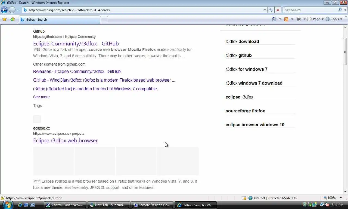The image size is (348, 209).
Task: Click the eclipse.cx site name text
Action: pyautogui.click(x=41, y=128)
